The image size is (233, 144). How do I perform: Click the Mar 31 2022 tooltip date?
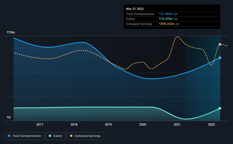tap(135, 9)
